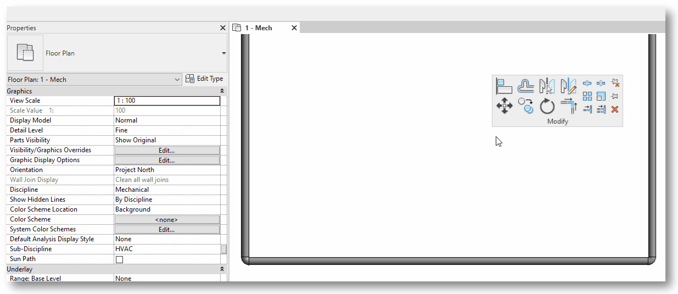The width and height of the screenshot is (678, 294).
Task: Click the Floor Plan type thumbnail
Action: [x=25, y=53]
